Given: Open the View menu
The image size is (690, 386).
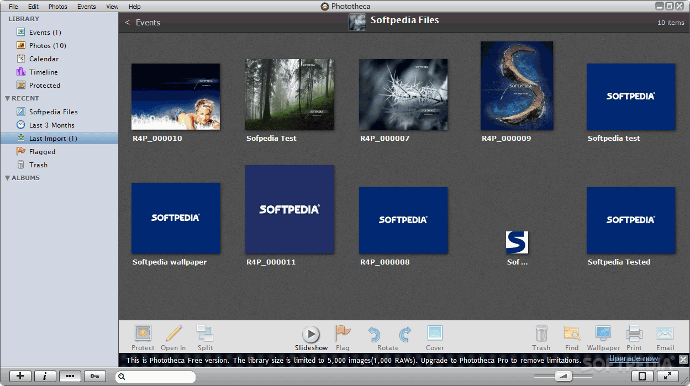Looking at the screenshot, I should click(112, 7).
